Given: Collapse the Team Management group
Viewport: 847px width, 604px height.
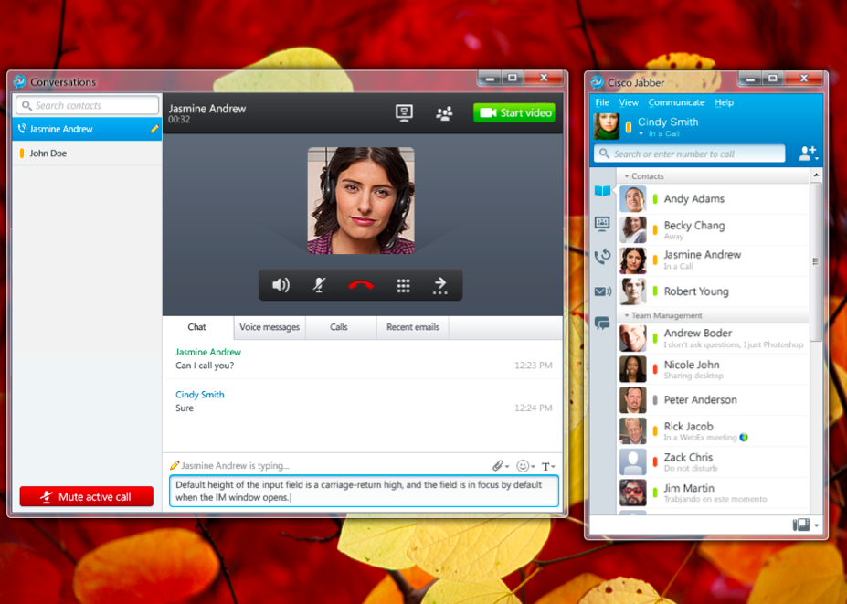Looking at the screenshot, I should coord(627,315).
